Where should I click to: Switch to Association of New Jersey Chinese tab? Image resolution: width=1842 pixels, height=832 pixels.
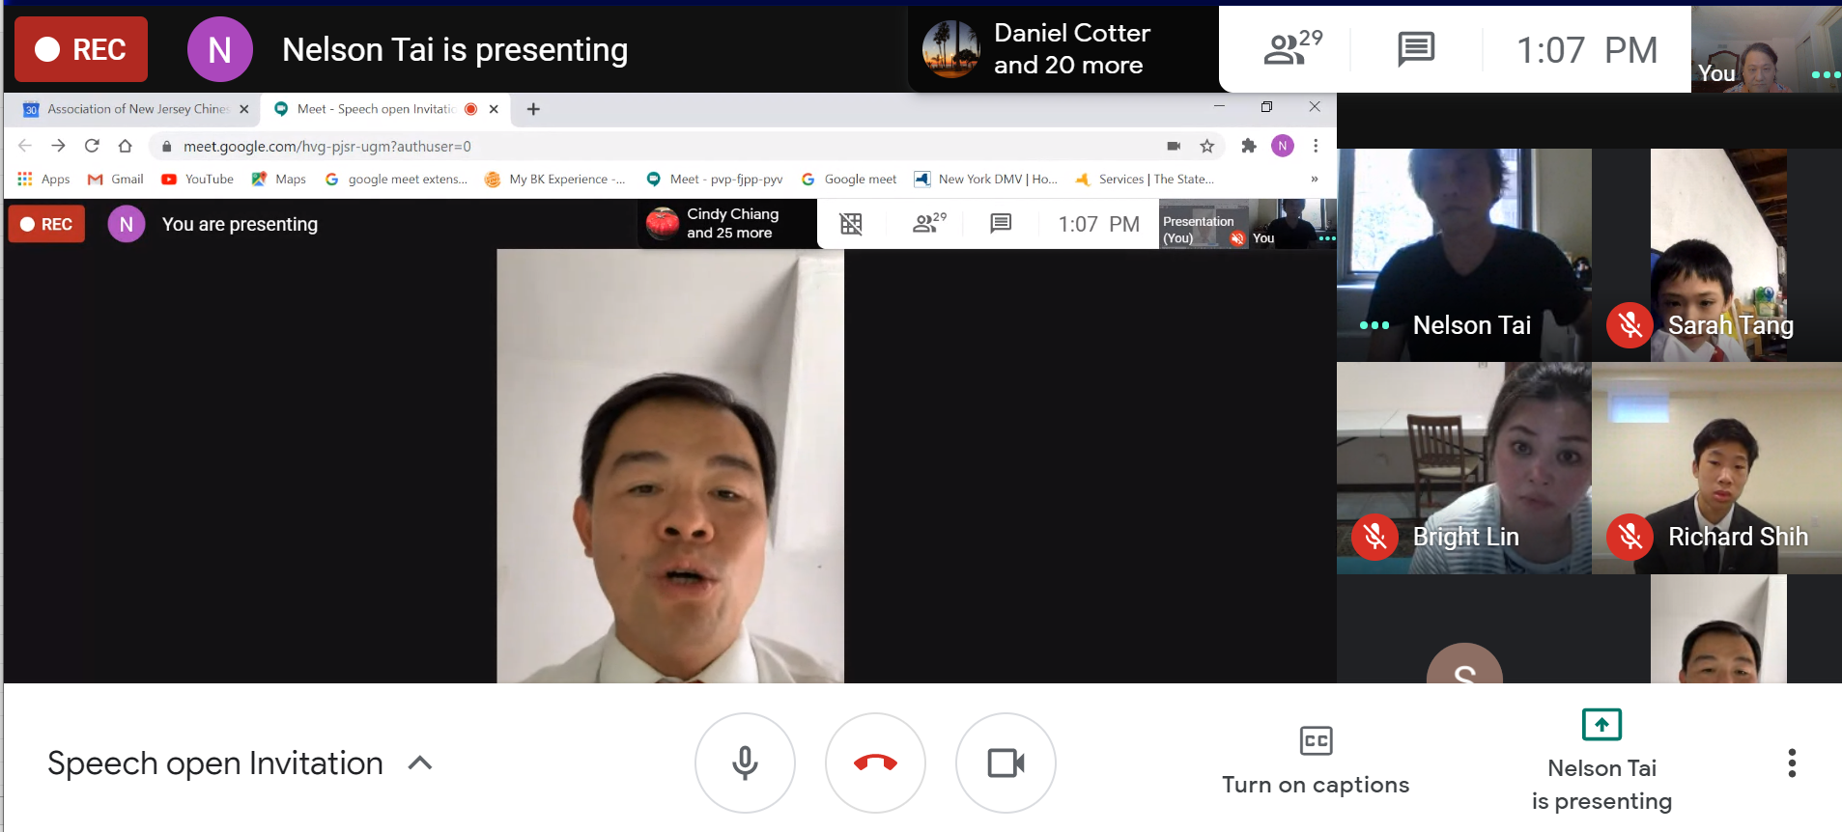coord(135,109)
